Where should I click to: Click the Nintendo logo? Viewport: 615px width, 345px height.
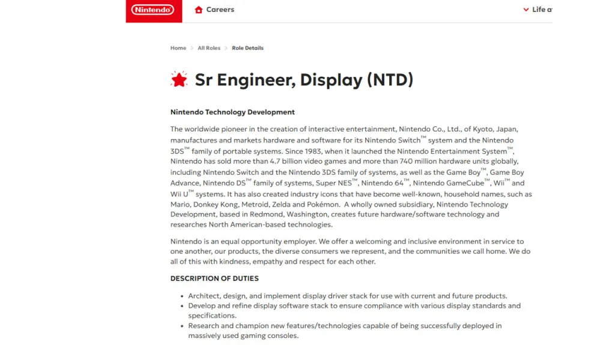pos(154,11)
